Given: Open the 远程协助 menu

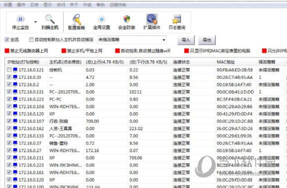Looking at the screenshot, I should coord(118,5).
